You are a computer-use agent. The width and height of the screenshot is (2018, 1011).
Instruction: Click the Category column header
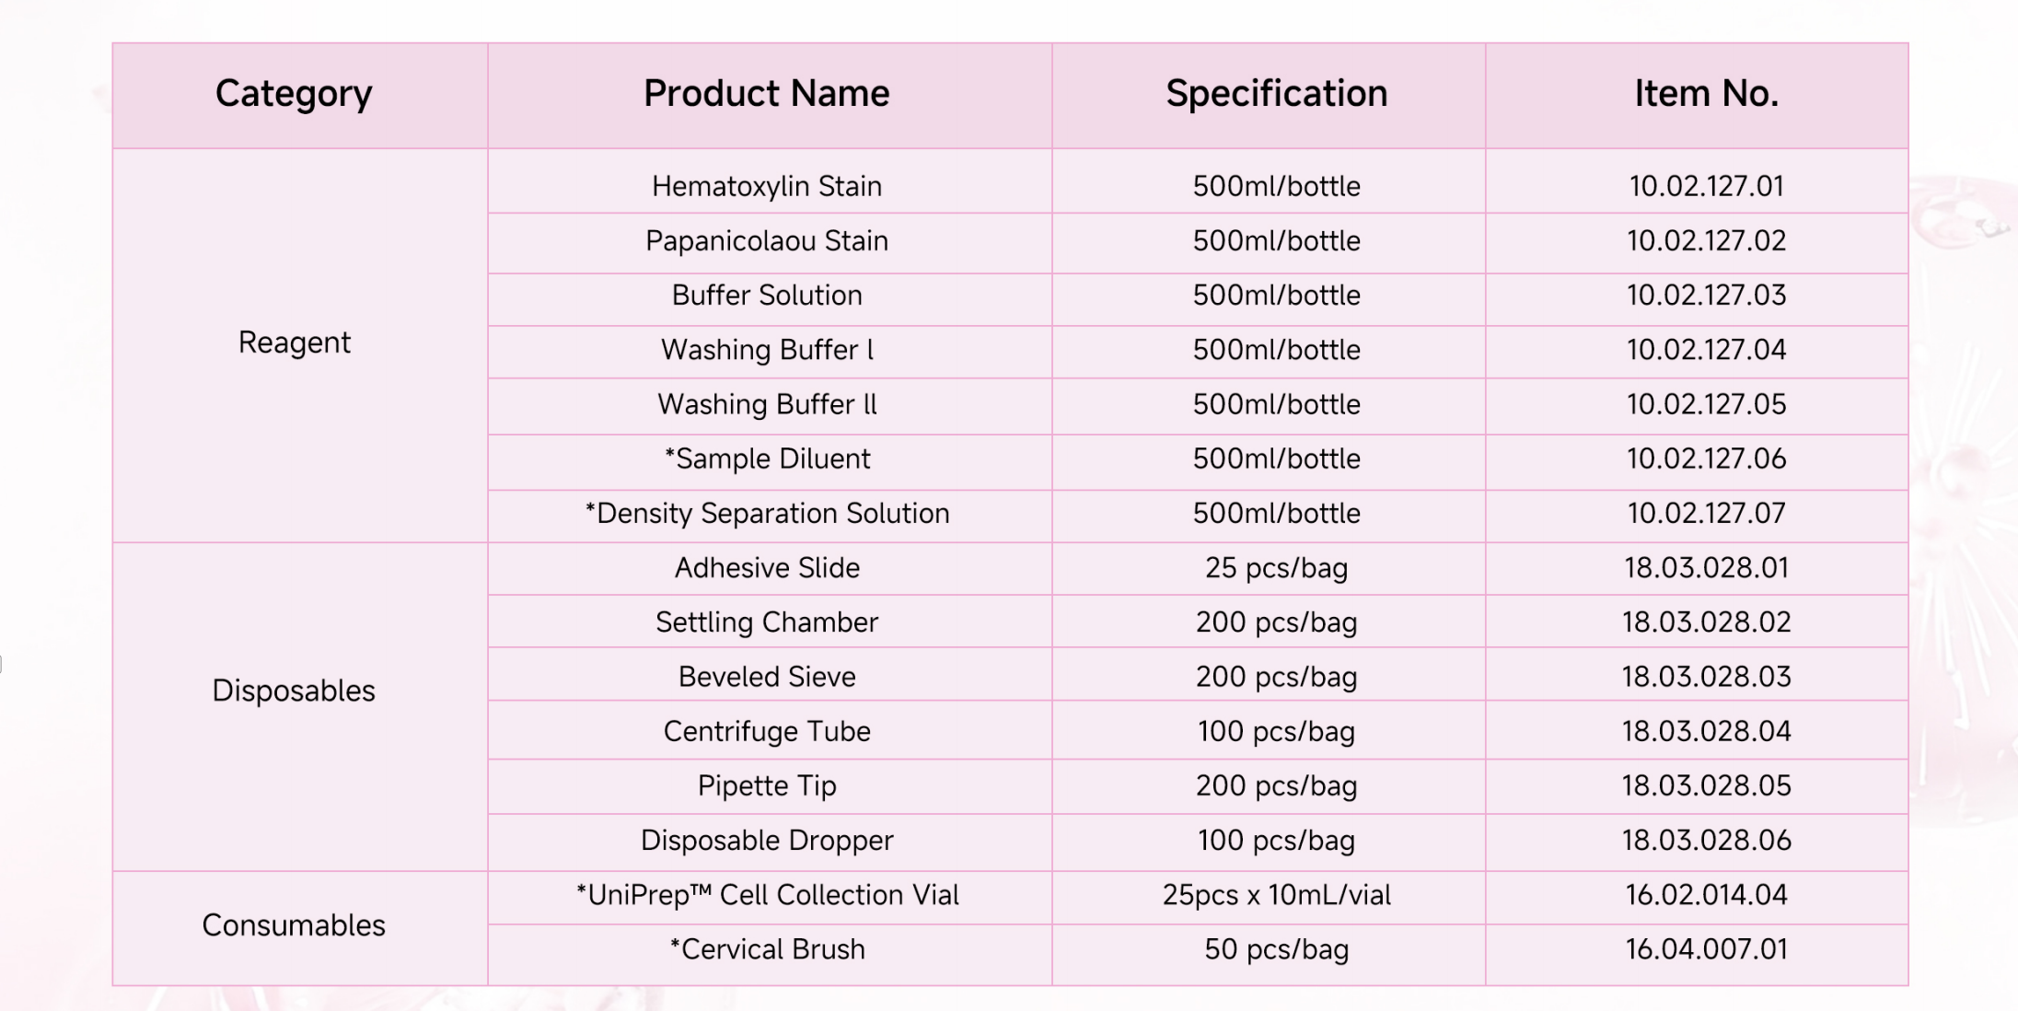294,94
